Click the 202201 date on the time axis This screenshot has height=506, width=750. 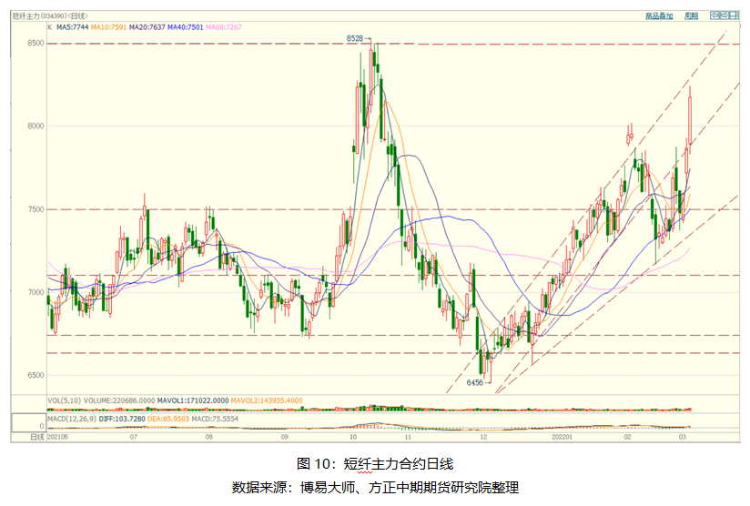click(x=562, y=437)
